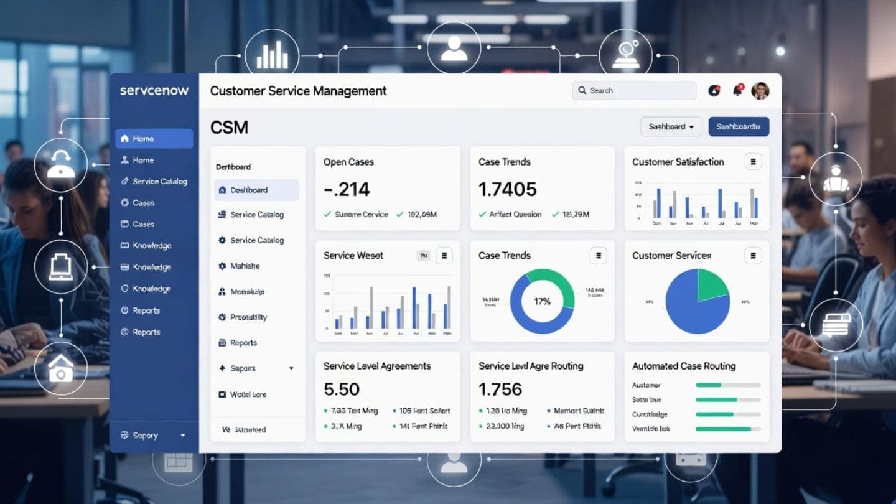Expand the Sepory menu arrow at sidebar bottom
Screen dimensions: 896x504
(182, 436)
